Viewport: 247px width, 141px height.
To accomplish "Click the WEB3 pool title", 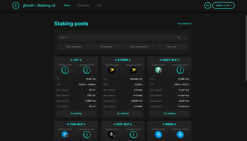I will (x=169, y=124).
